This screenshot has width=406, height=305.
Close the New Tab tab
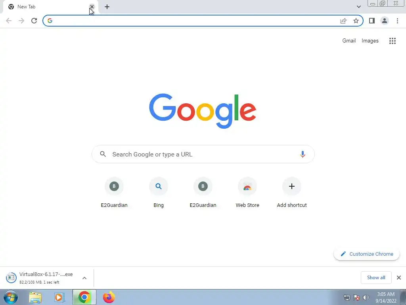click(92, 7)
